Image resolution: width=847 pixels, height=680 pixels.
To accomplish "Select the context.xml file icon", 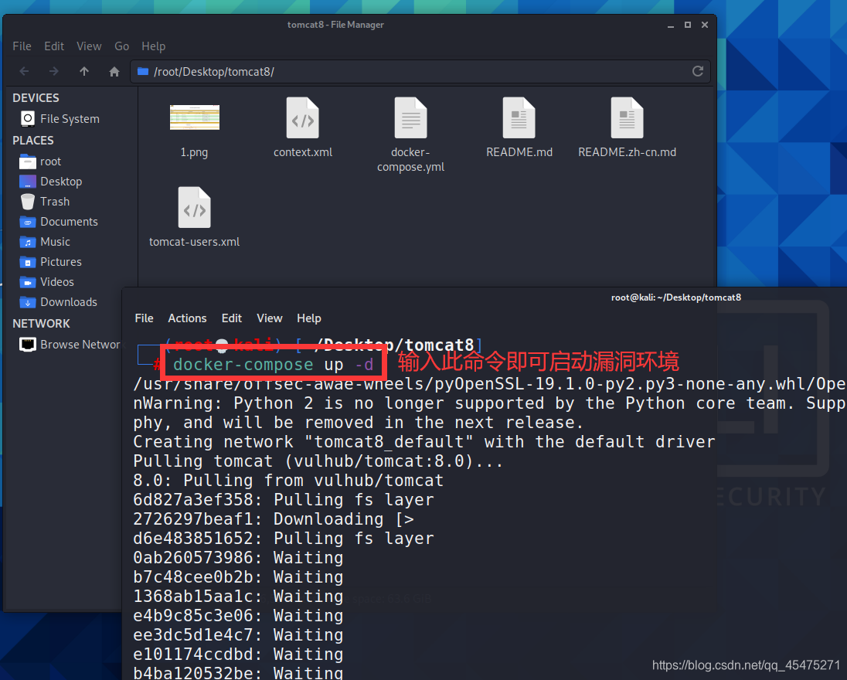I will point(302,117).
